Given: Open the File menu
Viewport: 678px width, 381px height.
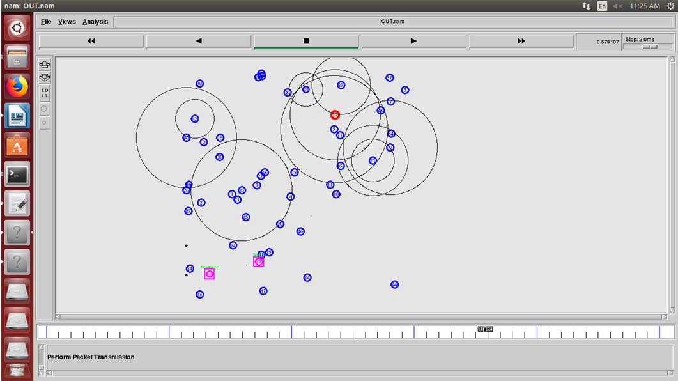Looking at the screenshot, I should [x=46, y=22].
